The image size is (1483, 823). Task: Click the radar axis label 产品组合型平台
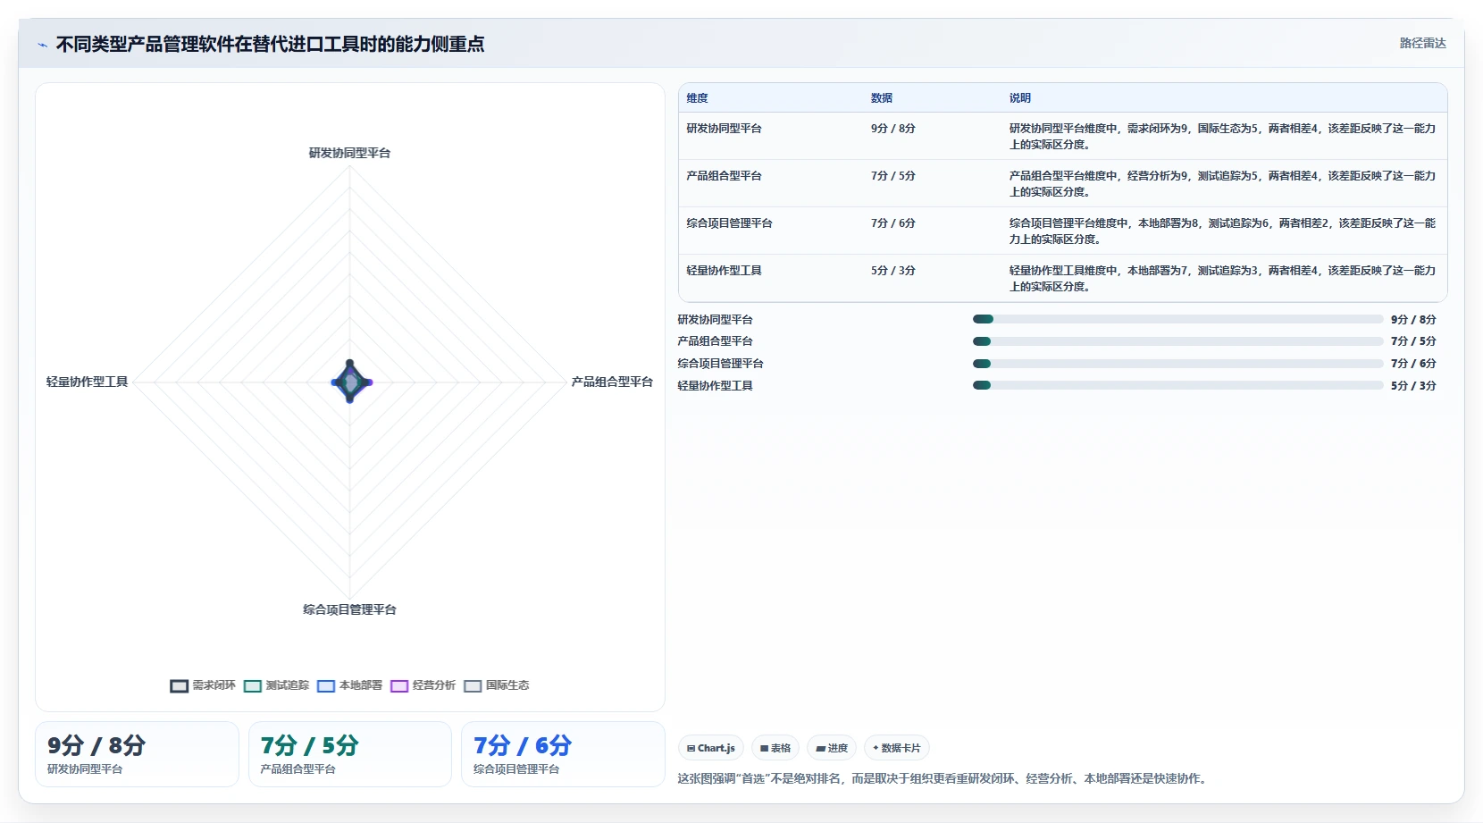tap(612, 382)
